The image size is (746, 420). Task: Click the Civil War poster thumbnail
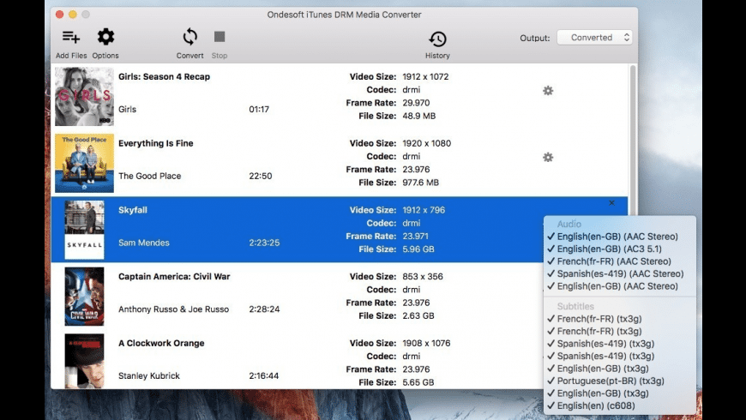pos(84,297)
